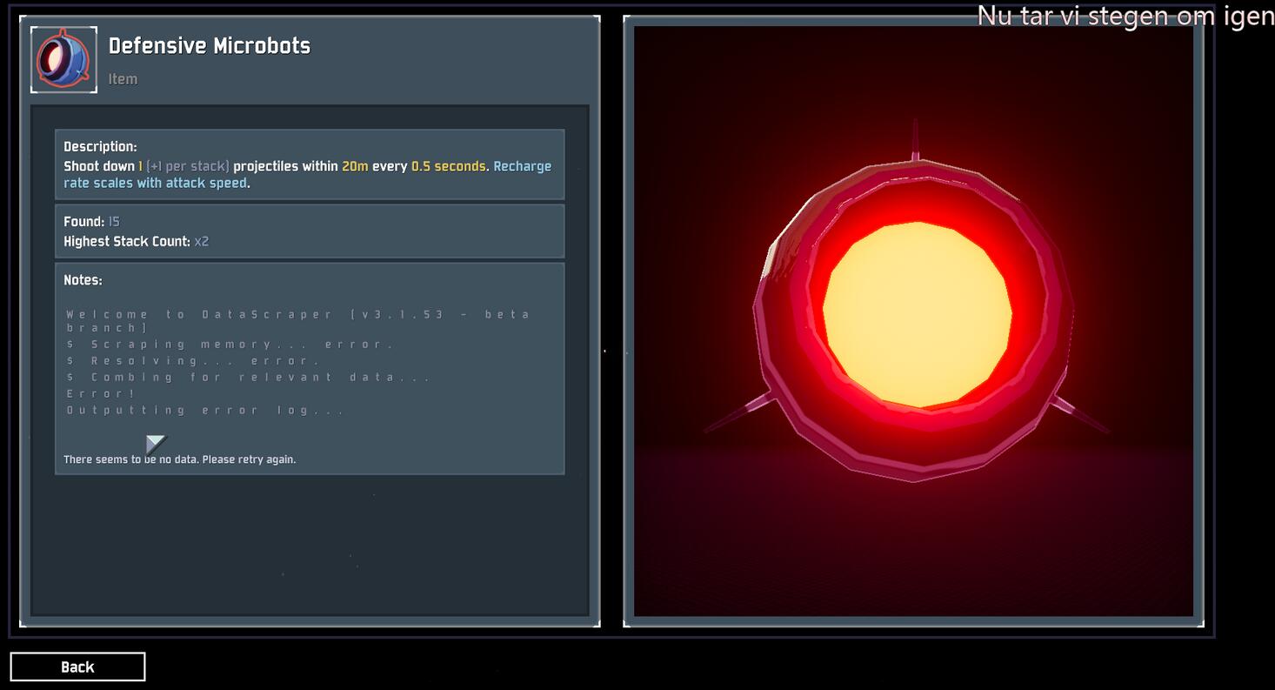The width and height of the screenshot is (1275, 690).
Task: Click the "Outputting error log..." line
Action: tap(204, 410)
